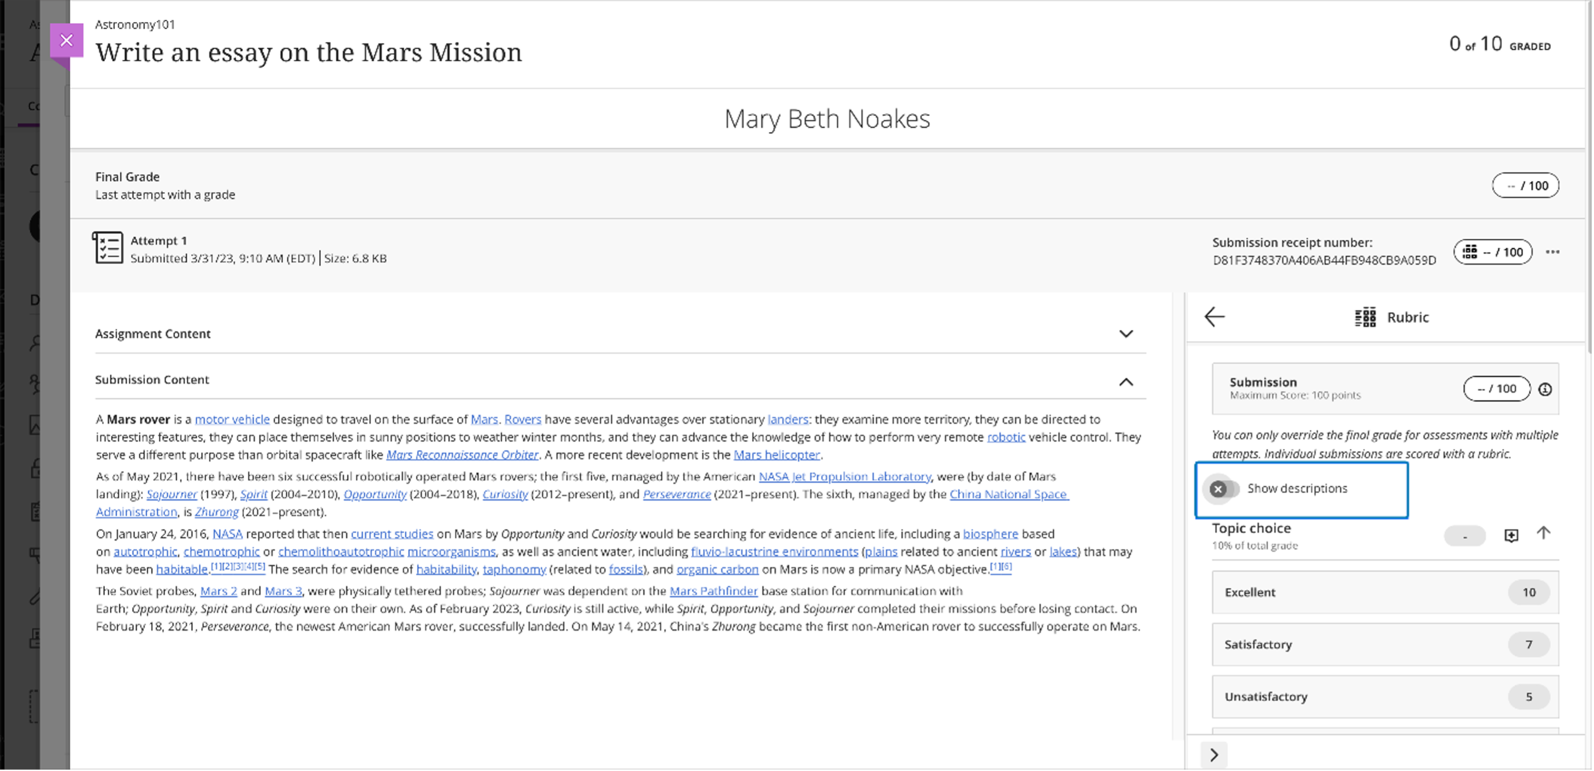Viewport: 1594px width, 771px height.
Task: Click the Attempt 1 checklist icon
Action: tap(108, 248)
